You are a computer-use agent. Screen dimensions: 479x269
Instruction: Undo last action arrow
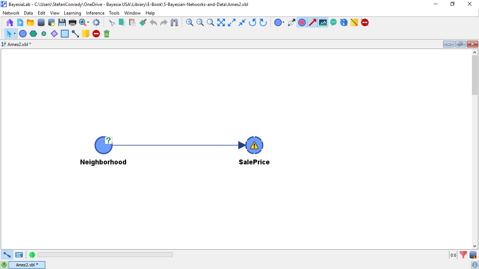click(153, 22)
